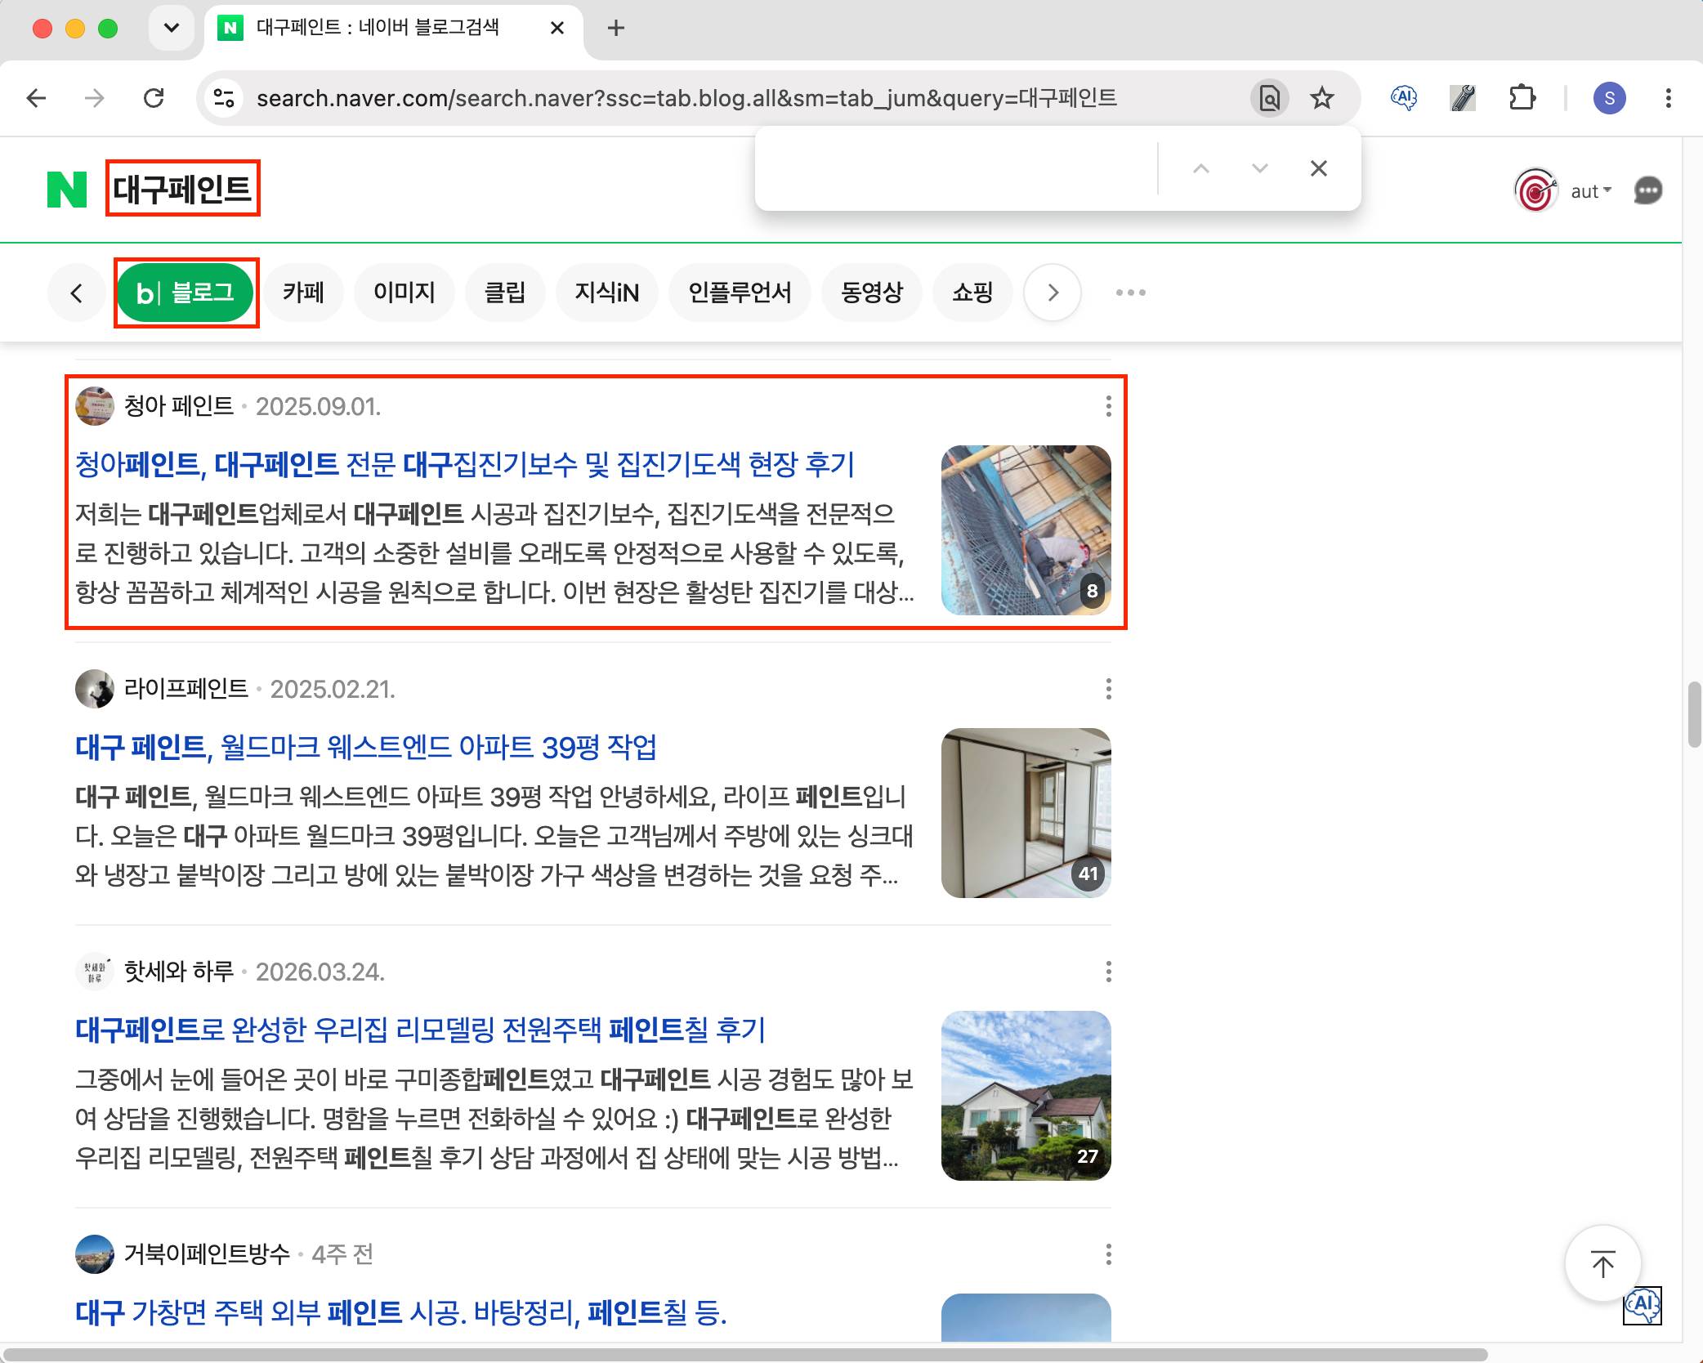Bookmark this page with the star icon
Image resolution: width=1703 pixels, height=1363 pixels.
[1321, 99]
